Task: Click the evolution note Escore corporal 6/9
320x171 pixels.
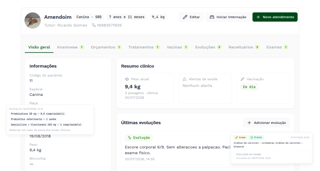Action: coord(178,150)
